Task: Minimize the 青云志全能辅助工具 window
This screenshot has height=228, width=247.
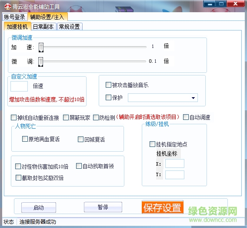Action: [x=210, y=4]
